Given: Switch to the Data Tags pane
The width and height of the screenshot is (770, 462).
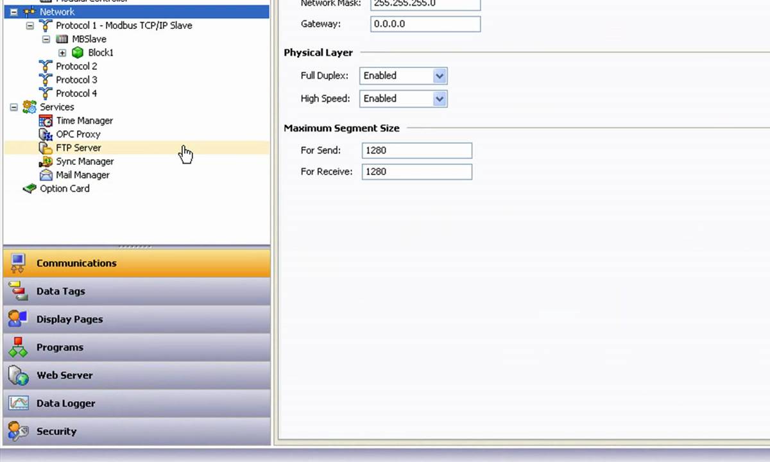Looking at the screenshot, I should click(137, 291).
